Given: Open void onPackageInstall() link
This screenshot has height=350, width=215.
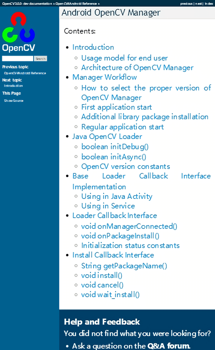Looking at the screenshot, I should coord(120,236).
